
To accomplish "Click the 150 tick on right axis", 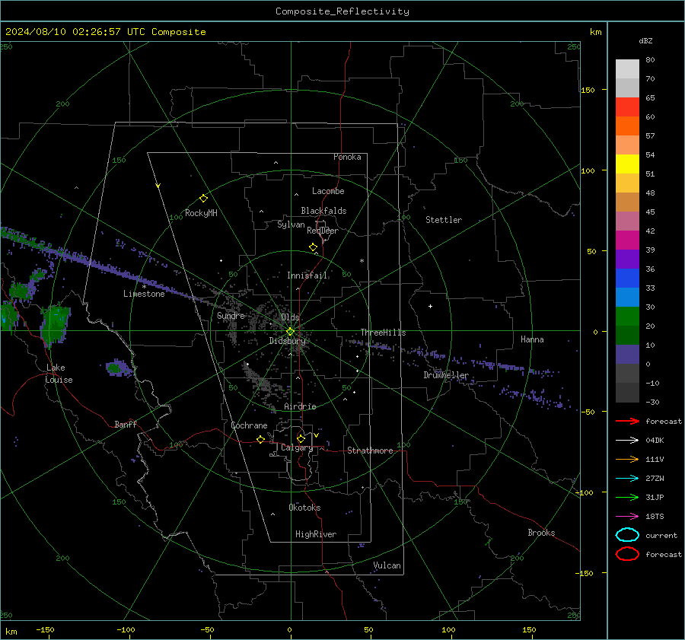I will click(588, 90).
